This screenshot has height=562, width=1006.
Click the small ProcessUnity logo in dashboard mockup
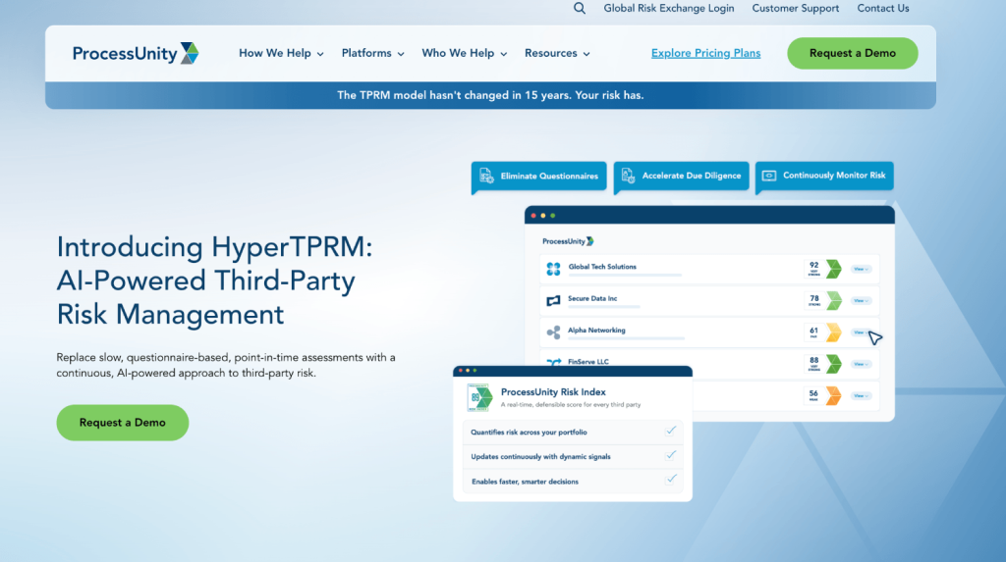pos(568,241)
